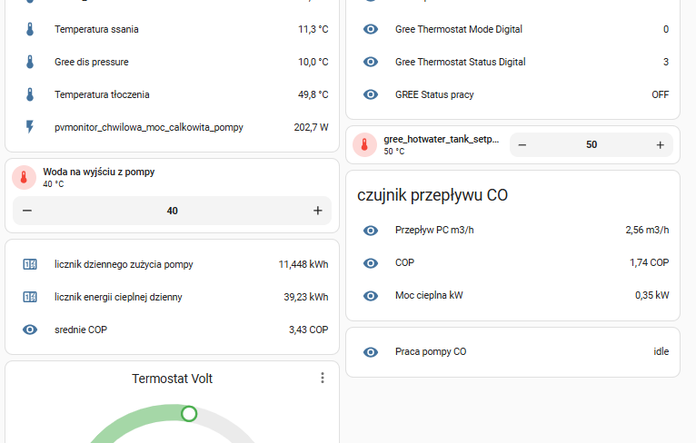This screenshot has height=443, width=696.
Task: Click GREE Status pracy label
Action: click(434, 94)
